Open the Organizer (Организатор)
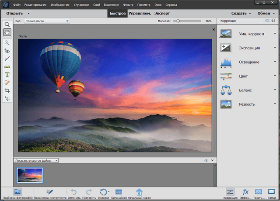 [x=118, y=192]
